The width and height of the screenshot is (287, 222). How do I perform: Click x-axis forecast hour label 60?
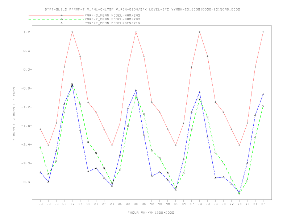[x=200, y=204]
